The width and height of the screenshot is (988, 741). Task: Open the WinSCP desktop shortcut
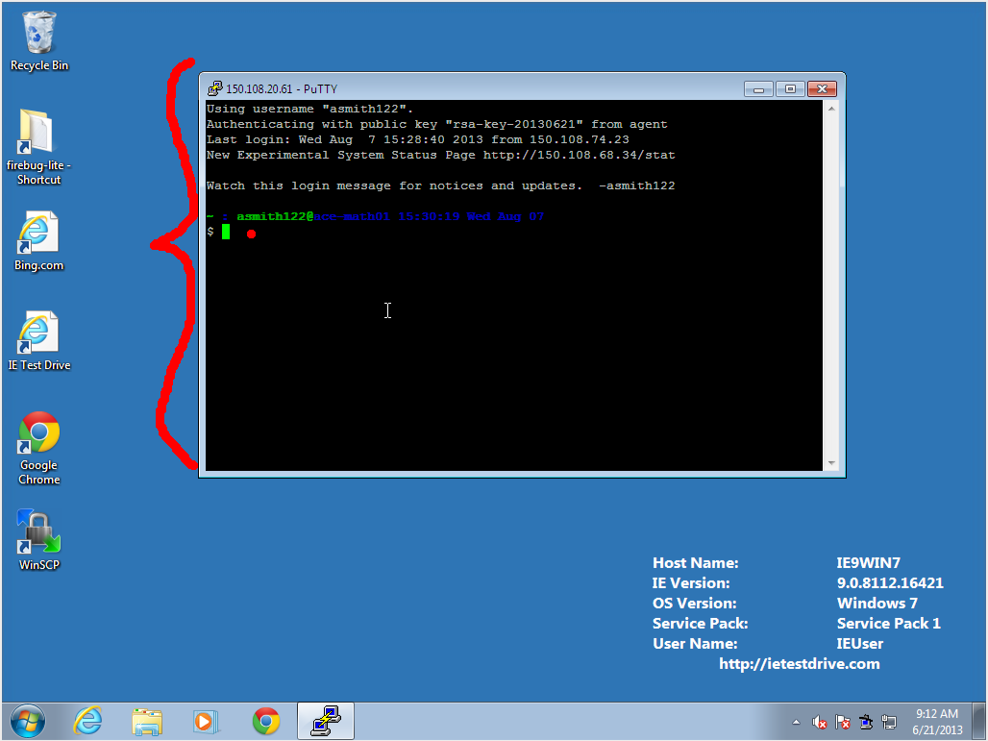pos(39,531)
